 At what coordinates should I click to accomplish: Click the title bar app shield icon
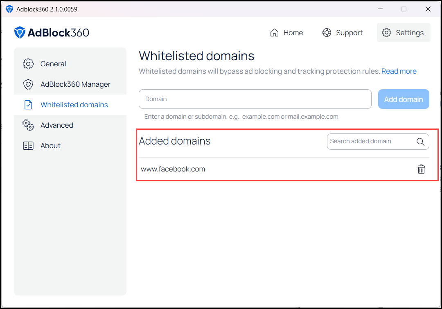pos(9,9)
